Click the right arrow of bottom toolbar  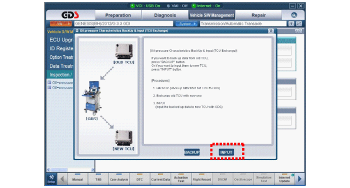pos(299,179)
